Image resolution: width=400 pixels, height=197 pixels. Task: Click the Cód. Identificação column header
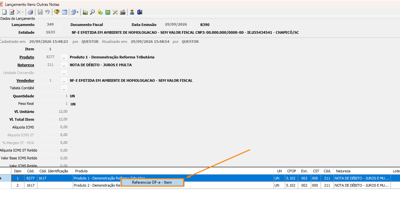55,171
